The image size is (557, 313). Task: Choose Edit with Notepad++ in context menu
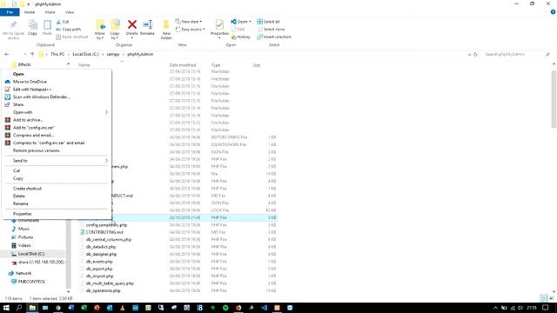[57, 90]
